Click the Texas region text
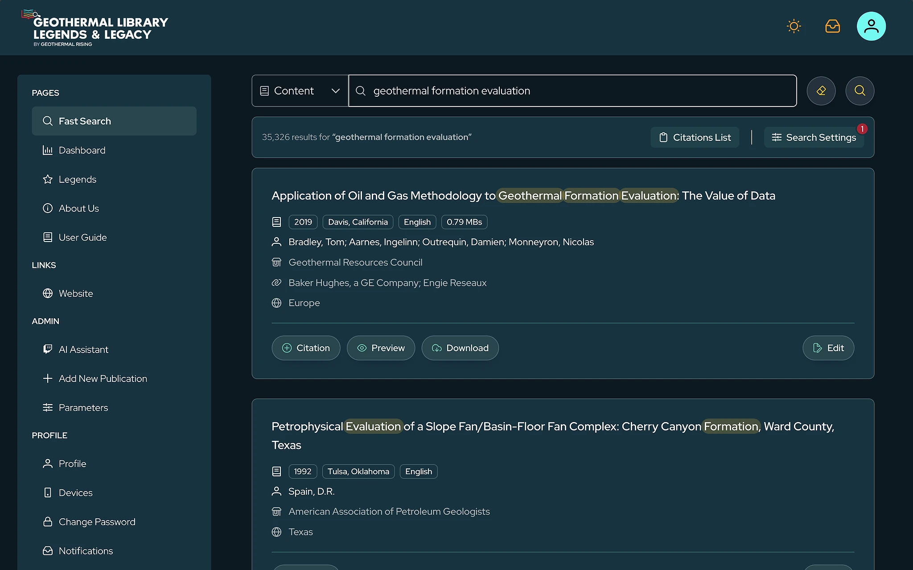 [300, 532]
